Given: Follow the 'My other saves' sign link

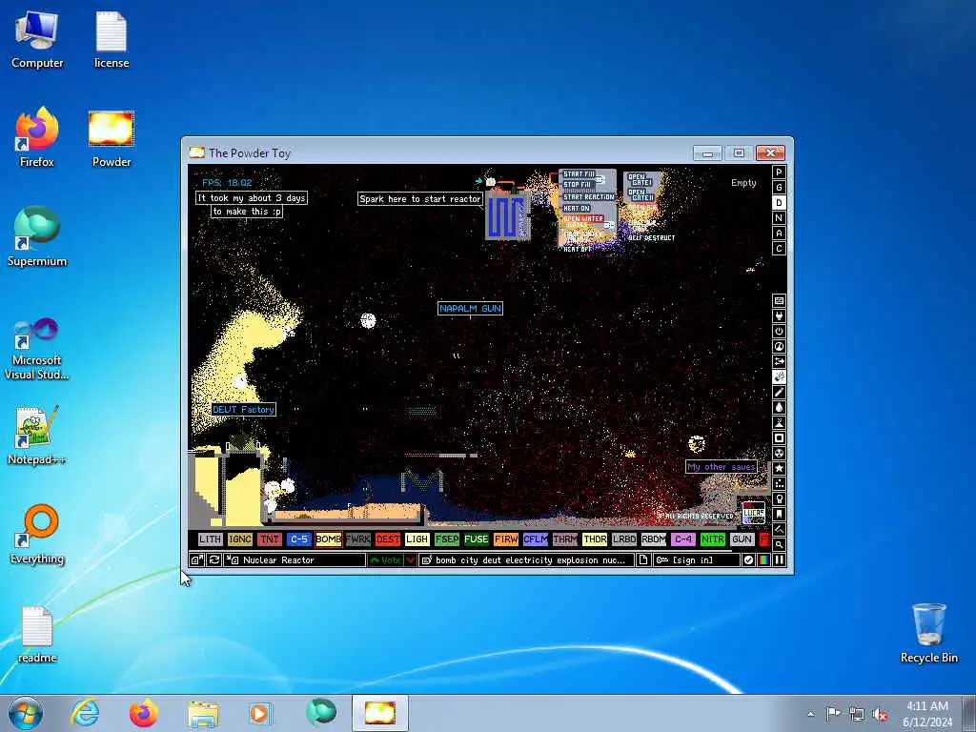Looking at the screenshot, I should tap(721, 467).
